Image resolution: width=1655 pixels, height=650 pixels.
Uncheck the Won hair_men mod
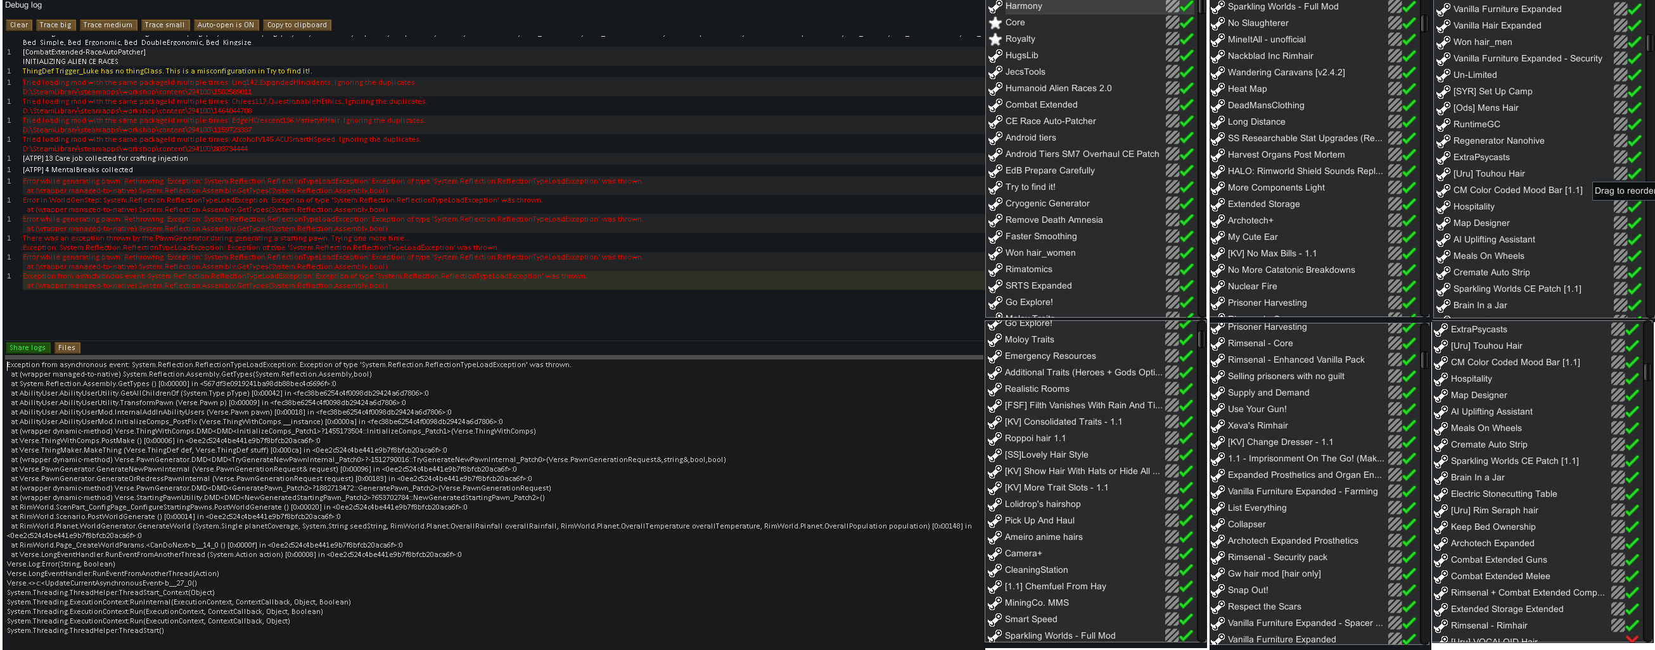coord(1635,42)
